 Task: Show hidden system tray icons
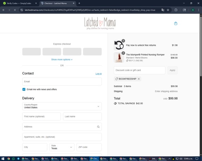[169, 159]
